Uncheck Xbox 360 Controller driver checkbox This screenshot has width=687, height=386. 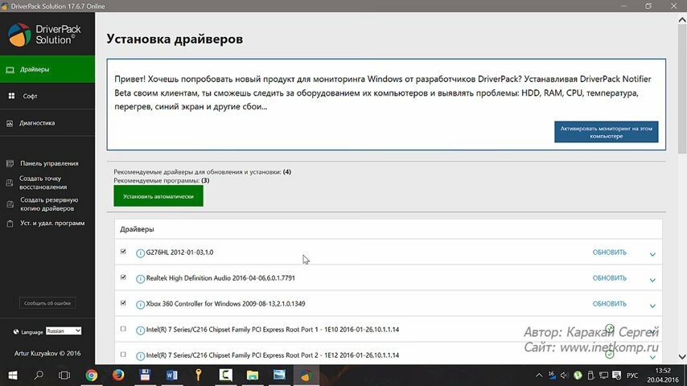123,302
